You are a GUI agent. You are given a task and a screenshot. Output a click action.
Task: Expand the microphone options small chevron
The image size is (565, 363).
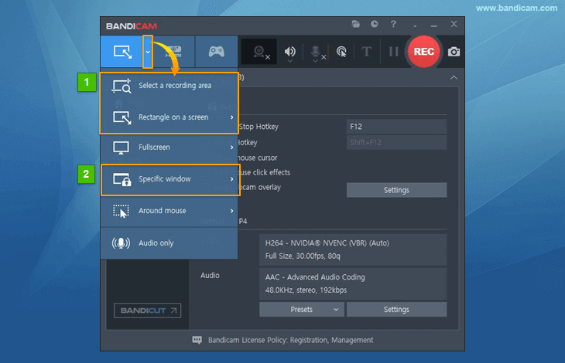point(315,61)
